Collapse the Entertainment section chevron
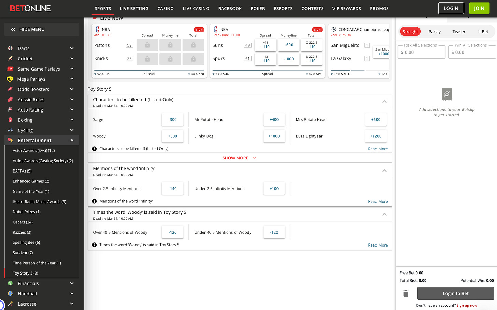 (72, 141)
